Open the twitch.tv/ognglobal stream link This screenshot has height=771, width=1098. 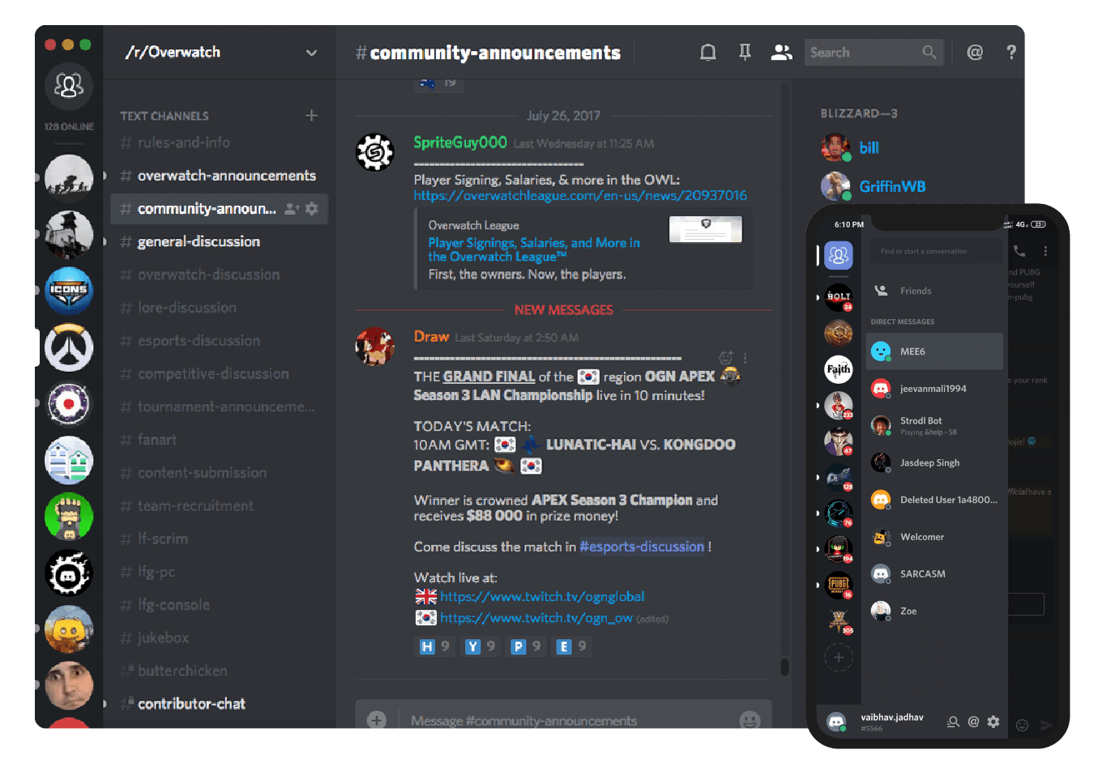coord(543,595)
